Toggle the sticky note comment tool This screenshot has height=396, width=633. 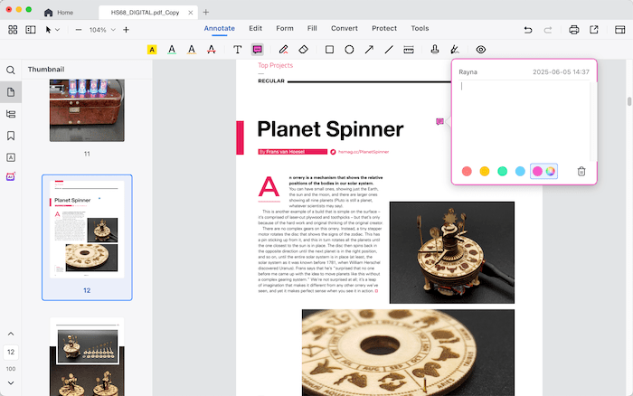click(x=258, y=50)
